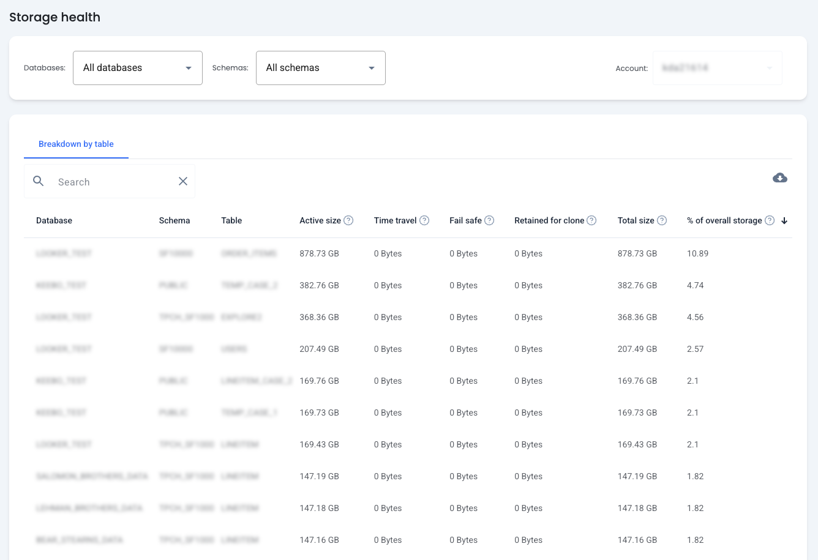The image size is (818, 560).
Task: Open help icon next to Fail safe
Action: pos(489,220)
